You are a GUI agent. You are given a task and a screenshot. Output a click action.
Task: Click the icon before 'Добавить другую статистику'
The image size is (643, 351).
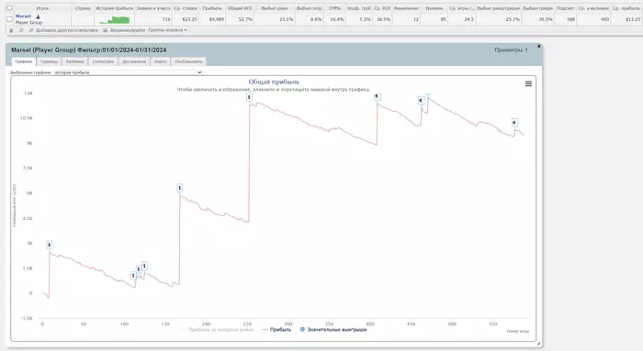click(x=31, y=30)
